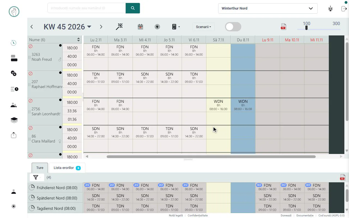The width and height of the screenshot is (349, 218).
Task: Open the Donează footer link
Action: (286, 215)
